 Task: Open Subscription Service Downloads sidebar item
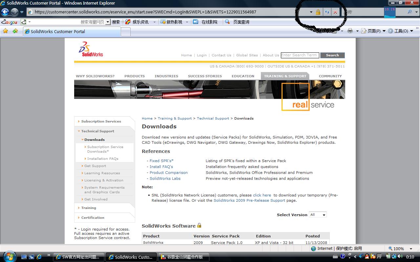[x=105, y=149]
